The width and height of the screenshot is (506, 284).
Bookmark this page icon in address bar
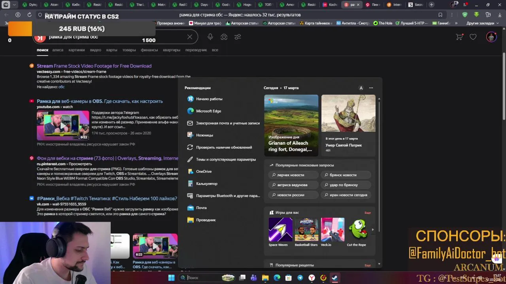tap(440, 15)
